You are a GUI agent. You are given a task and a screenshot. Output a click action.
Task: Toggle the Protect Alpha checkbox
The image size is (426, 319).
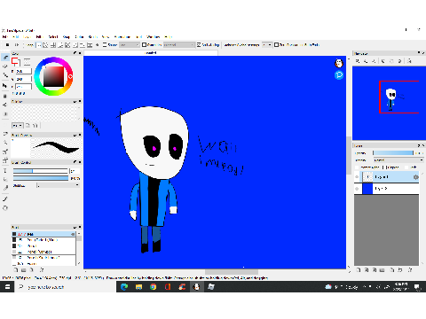point(357,167)
